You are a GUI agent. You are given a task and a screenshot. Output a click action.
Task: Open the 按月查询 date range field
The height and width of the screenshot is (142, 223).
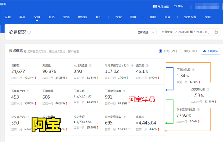[x=189, y=32]
